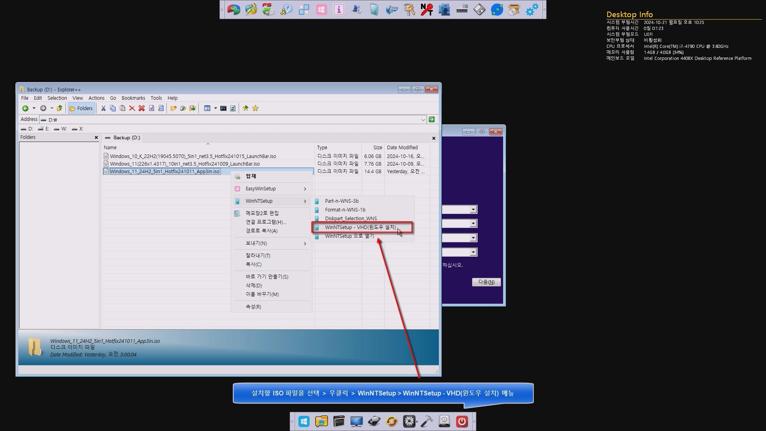Open the first dropdown in the purple window

tap(473, 210)
